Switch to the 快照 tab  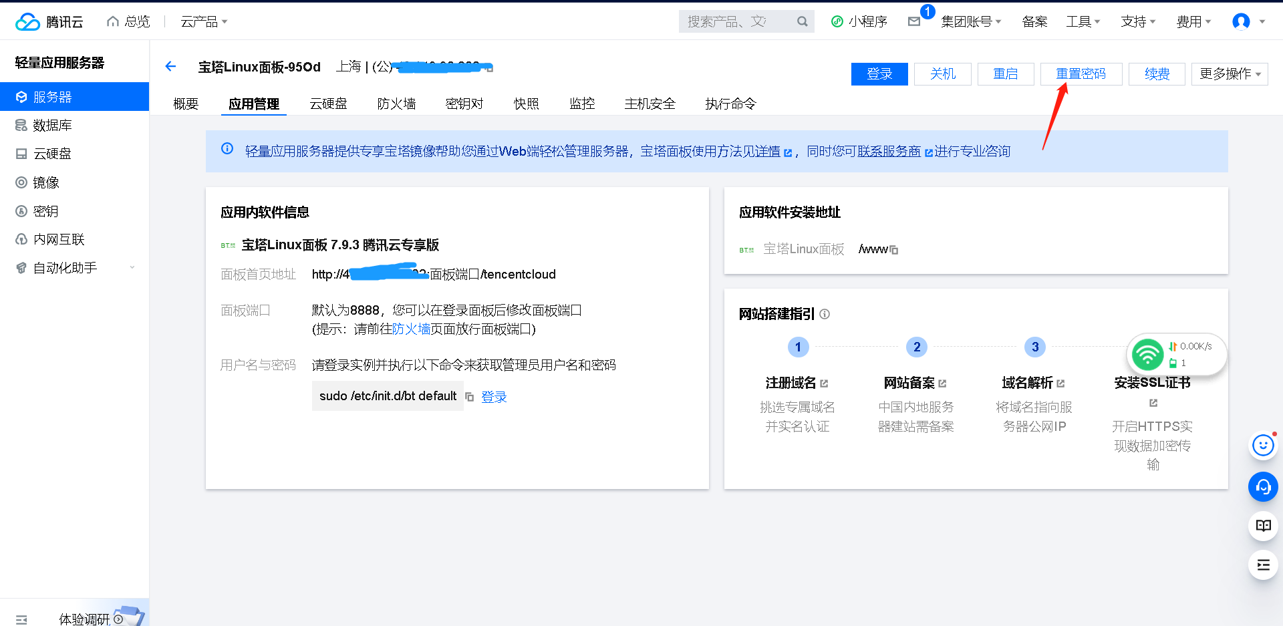tap(527, 104)
